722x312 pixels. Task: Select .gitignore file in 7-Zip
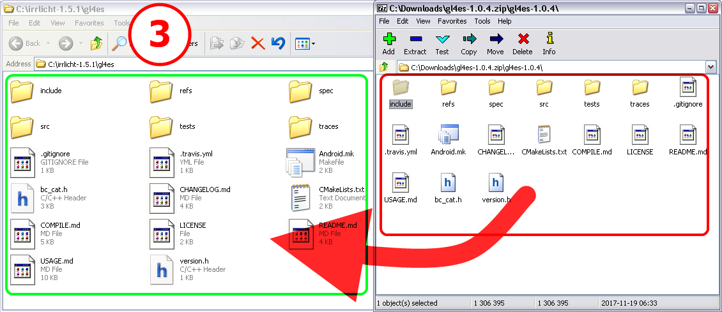point(687,93)
